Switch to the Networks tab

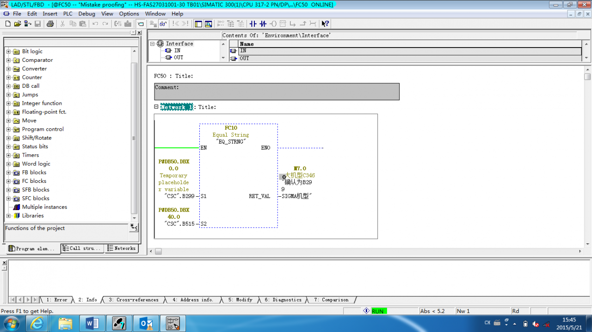click(x=122, y=248)
